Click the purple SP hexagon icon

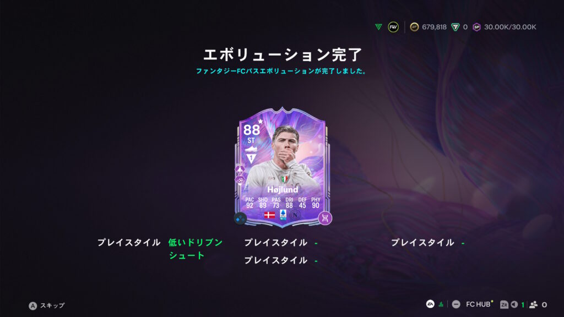(476, 27)
